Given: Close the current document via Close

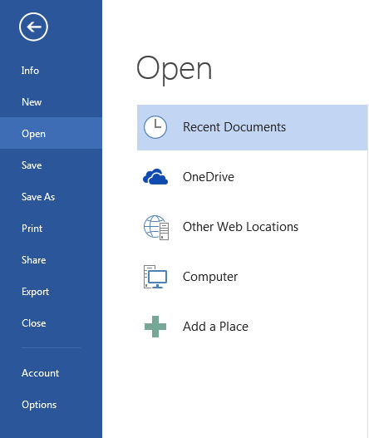Looking at the screenshot, I should point(51,323).
